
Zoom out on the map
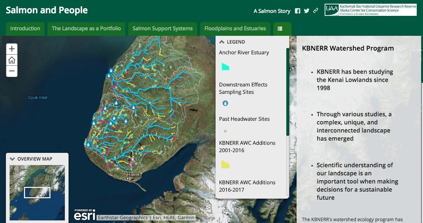click(12, 71)
